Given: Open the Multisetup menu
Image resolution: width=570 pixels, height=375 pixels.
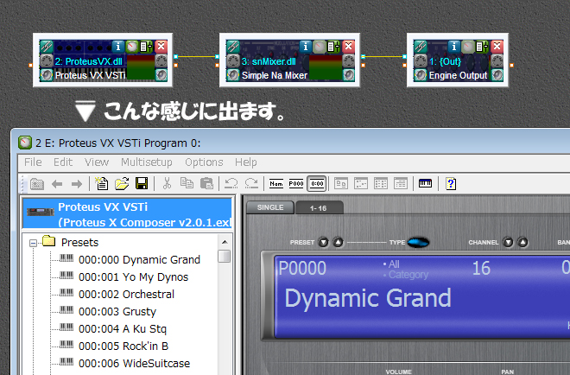Looking at the screenshot, I should tap(147, 162).
